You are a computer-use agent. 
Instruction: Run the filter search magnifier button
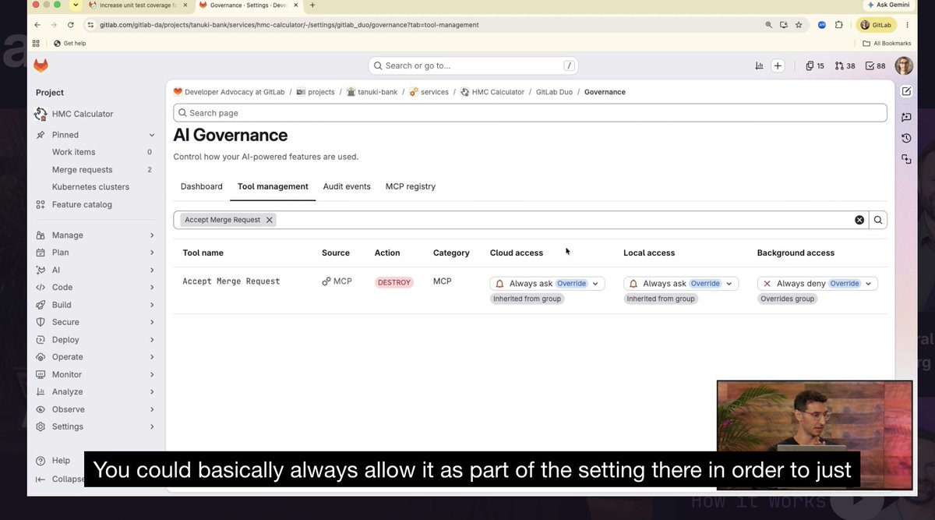(878, 220)
